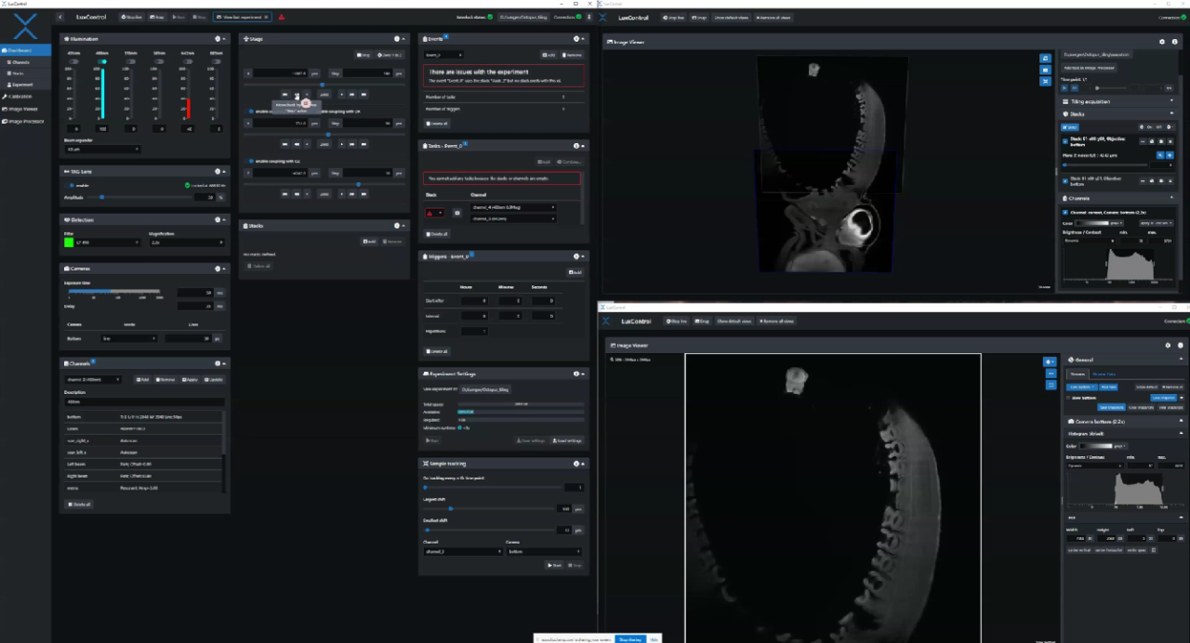Toggle enable on the TAG Lens panel
The height and width of the screenshot is (643, 1190).
pyautogui.click(x=70, y=186)
